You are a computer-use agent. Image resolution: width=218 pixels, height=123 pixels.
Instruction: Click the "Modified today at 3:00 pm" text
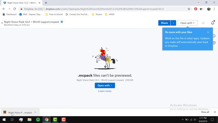[x=17, y=25]
